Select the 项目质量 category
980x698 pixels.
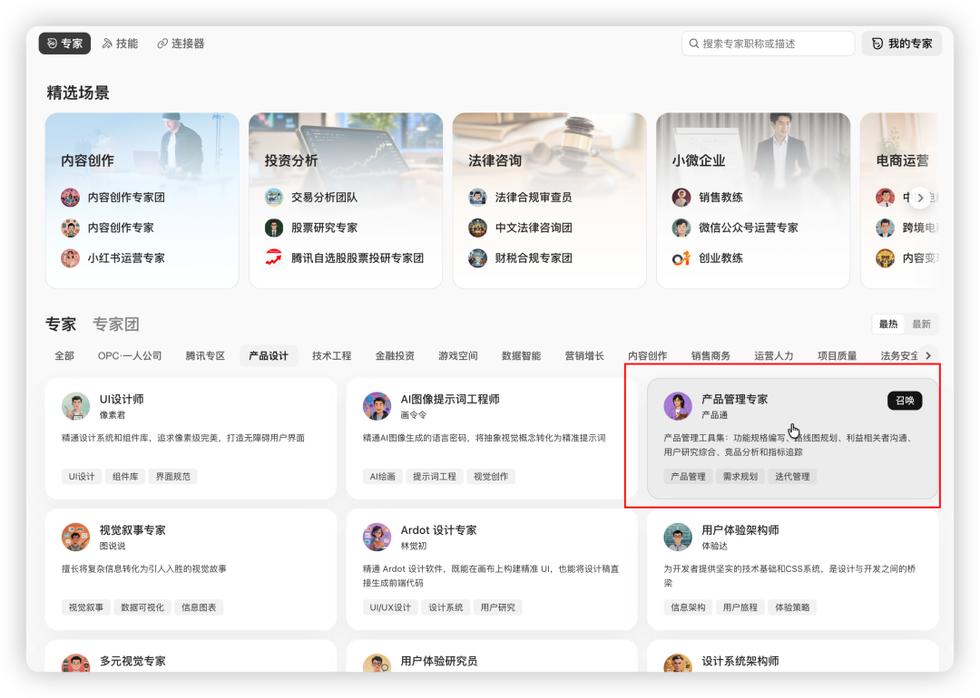coord(837,356)
